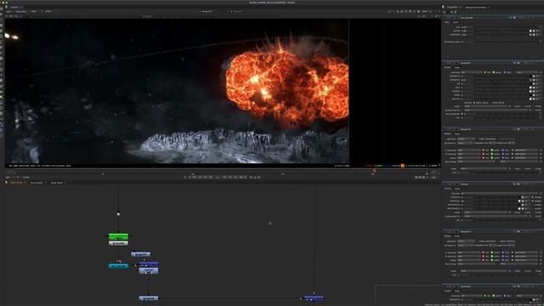Open the viewer A input dropdown
The width and height of the screenshot is (544, 306).
coord(207,11)
